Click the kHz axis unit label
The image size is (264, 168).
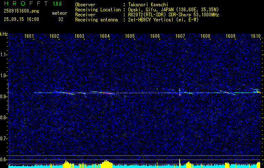tap(4, 34)
